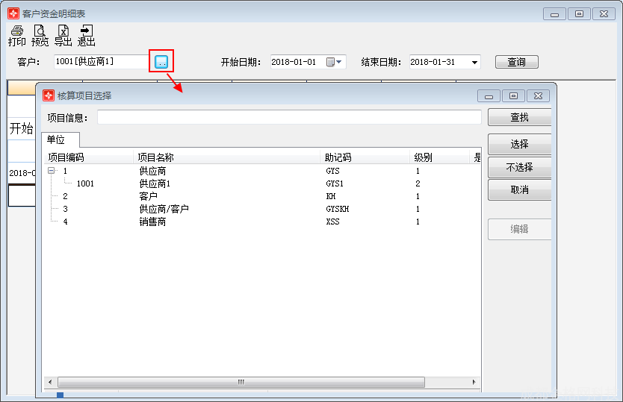
Task: Open calendar picker for start date
Action: [331, 62]
